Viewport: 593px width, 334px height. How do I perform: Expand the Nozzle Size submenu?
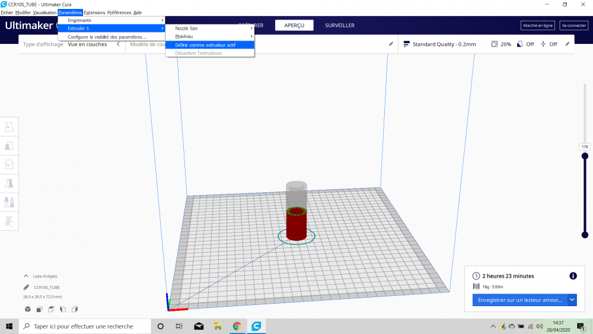210,28
